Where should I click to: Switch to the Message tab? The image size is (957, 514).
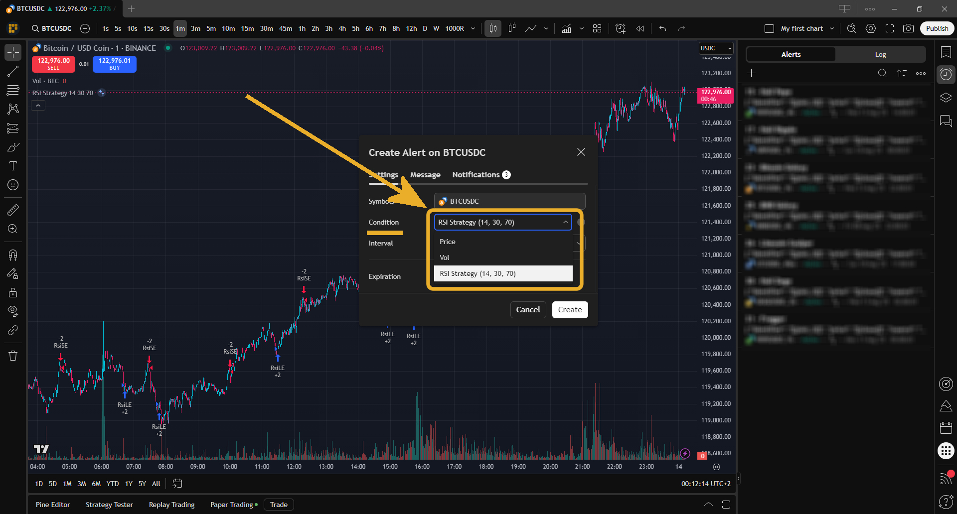[x=425, y=175]
